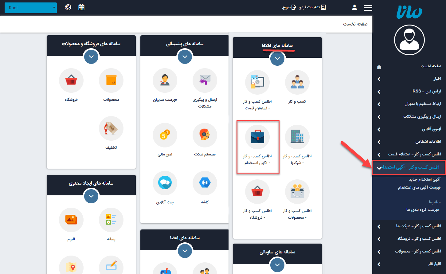Screen dimensions: 446x274
Task: Select the محصولات box icon
Action: click(111, 81)
